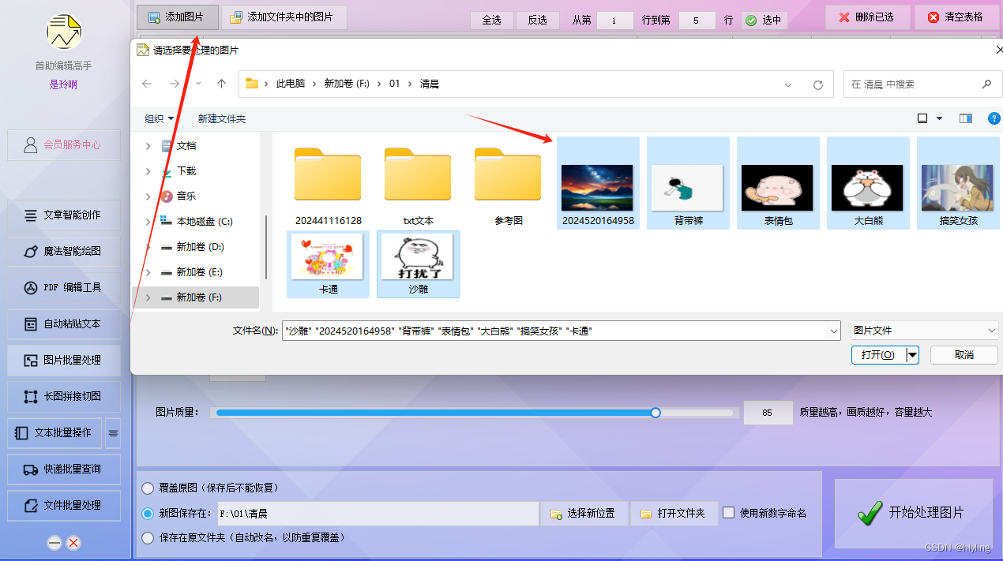This screenshot has width=1003, height=561.
Task: Refresh the folder view
Action: coord(817,84)
